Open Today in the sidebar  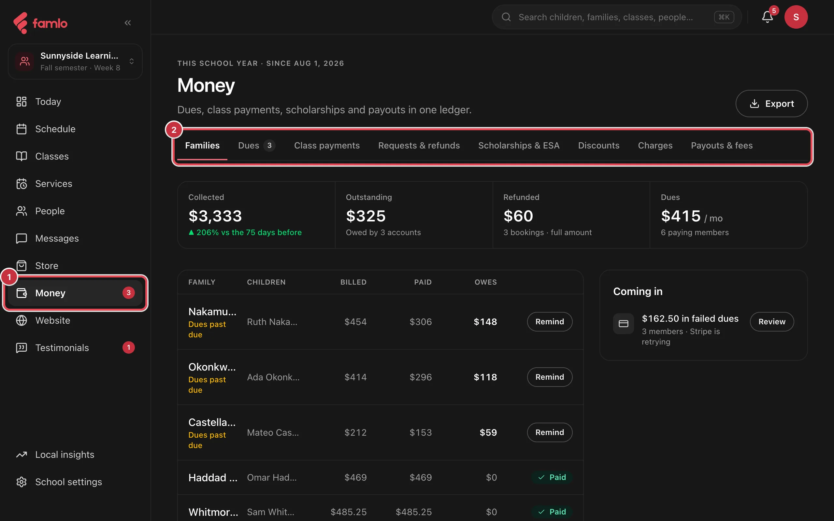[x=75, y=102]
